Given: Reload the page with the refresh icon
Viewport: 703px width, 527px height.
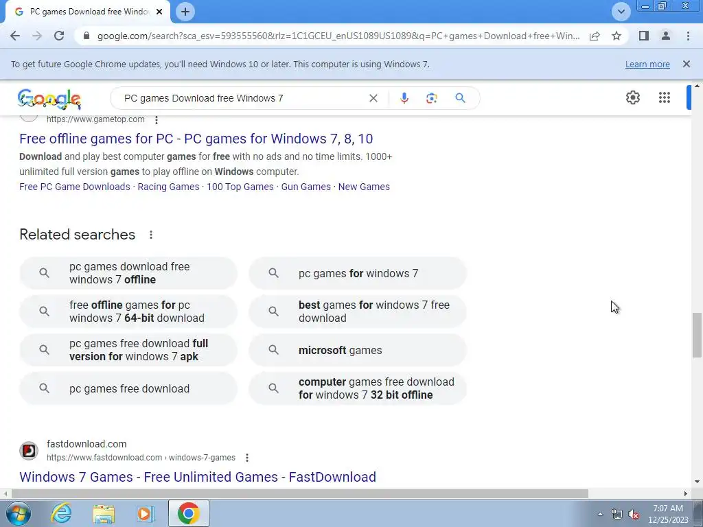Looking at the screenshot, I should tap(59, 36).
